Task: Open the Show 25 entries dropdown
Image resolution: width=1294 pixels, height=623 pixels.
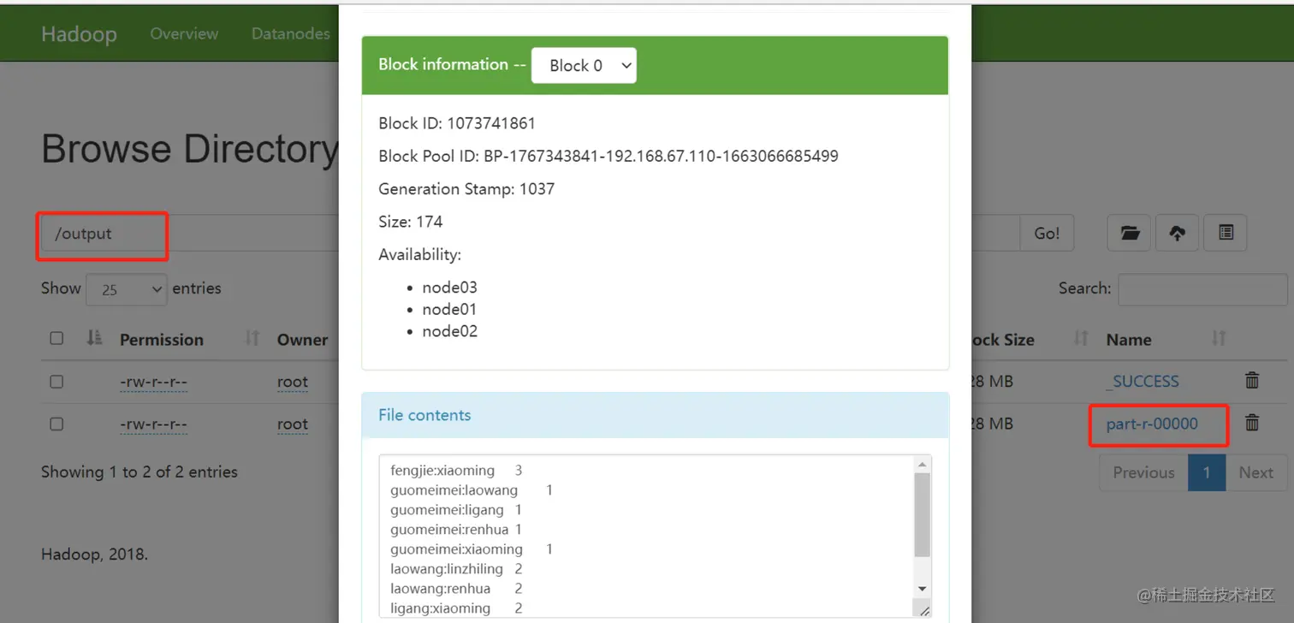Action: tap(127, 289)
